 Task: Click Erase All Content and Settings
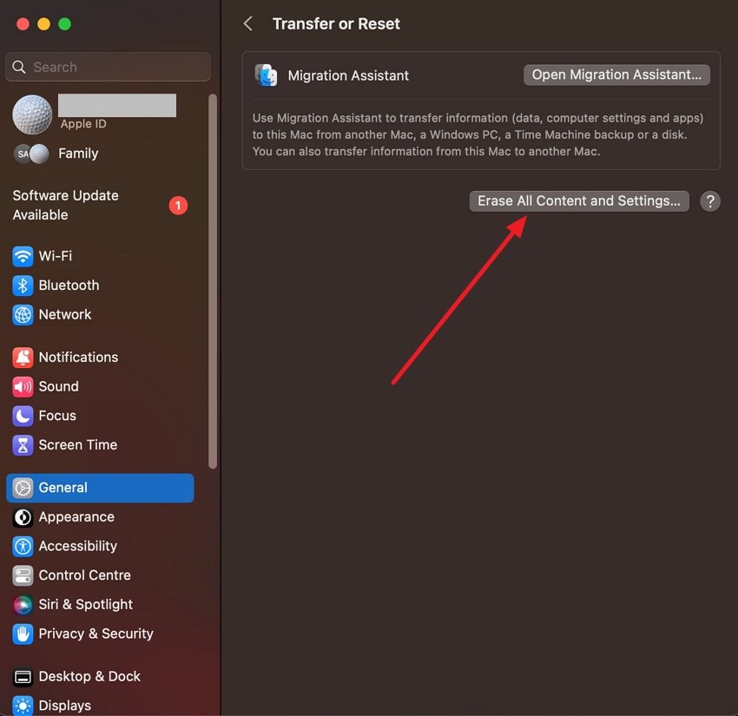pos(579,200)
